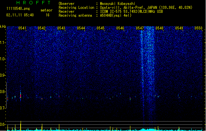
Task: Click the 0.7 kHz axis label
Action: click(x=3, y=108)
